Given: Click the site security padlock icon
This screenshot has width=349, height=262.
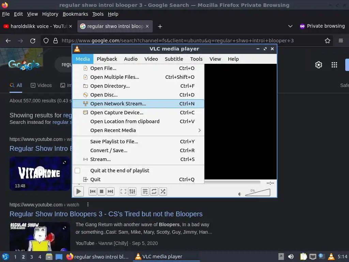Looking at the screenshot, I should [56, 41].
